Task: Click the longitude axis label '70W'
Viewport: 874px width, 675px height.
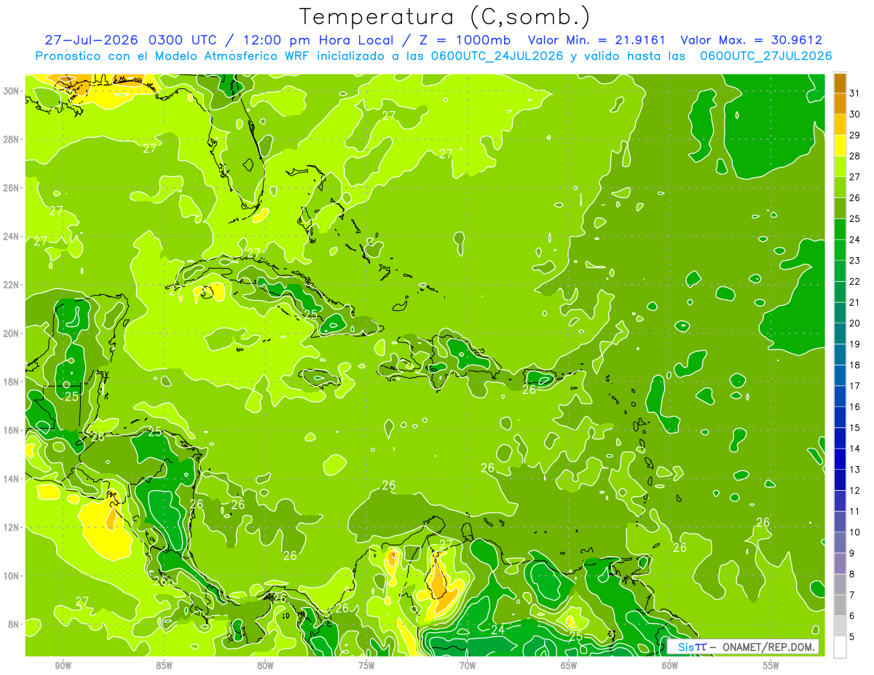Action: coord(468,666)
